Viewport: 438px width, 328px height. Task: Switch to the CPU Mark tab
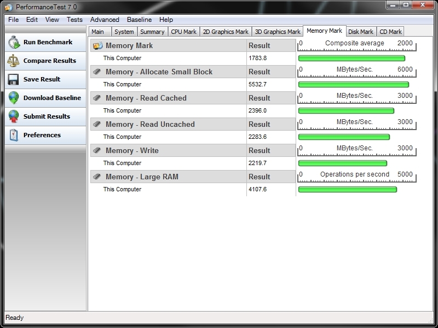(183, 32)
